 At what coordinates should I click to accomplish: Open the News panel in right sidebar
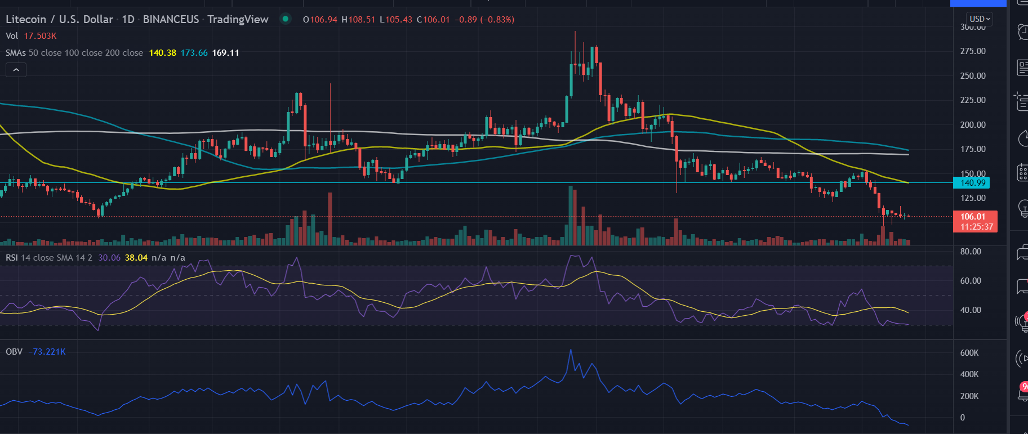pos(1022,68)
